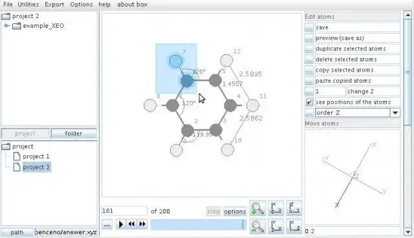Screen dimensions: 414x238
Task: Click the right panel vertical scrollbar thumb
Action: pyautogui.click(x=408, y=72)
